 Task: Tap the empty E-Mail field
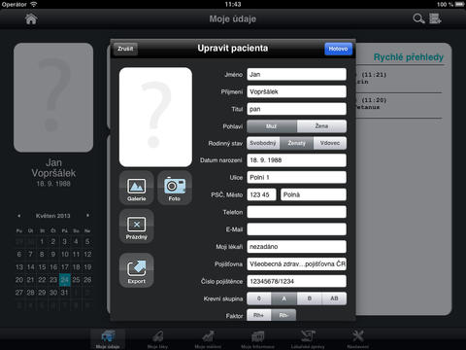click(x=297, y=229)
